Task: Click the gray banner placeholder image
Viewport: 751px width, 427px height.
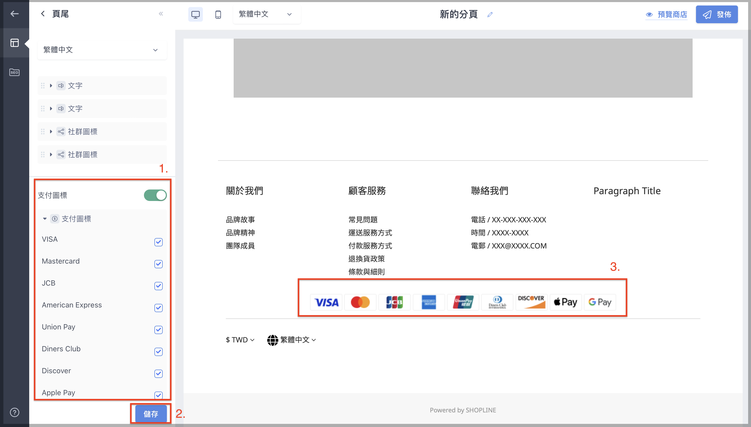Action: (x=463, y=68)
